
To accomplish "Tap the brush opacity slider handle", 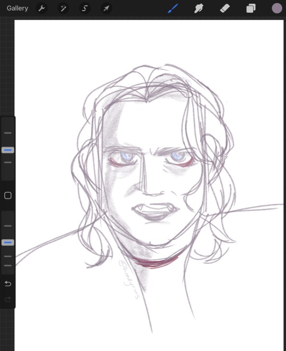I will pyautogui.click(x=8, y=242).
